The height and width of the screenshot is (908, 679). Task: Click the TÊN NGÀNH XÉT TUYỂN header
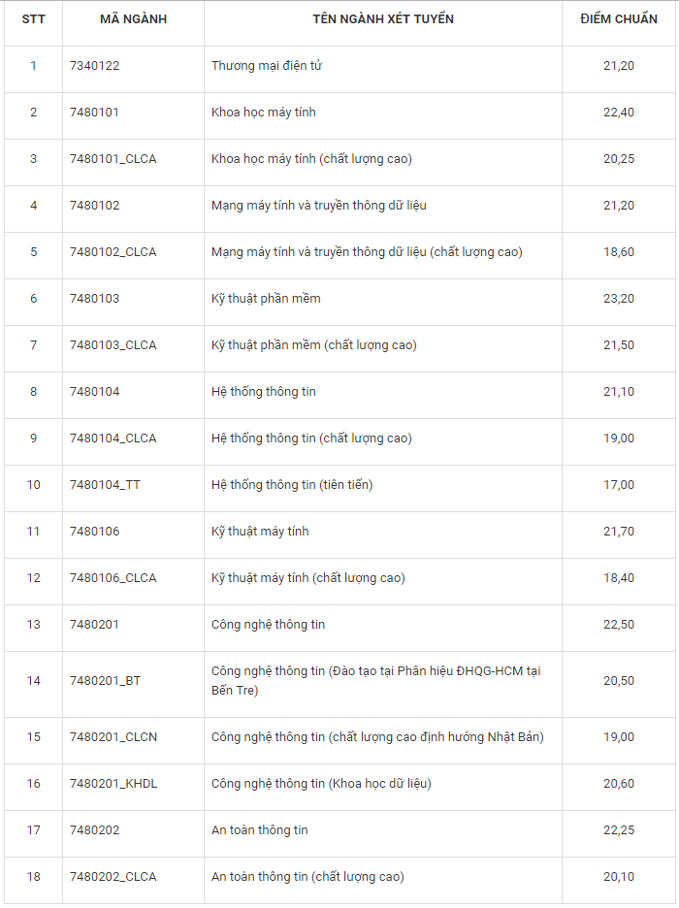click(382, 19)
